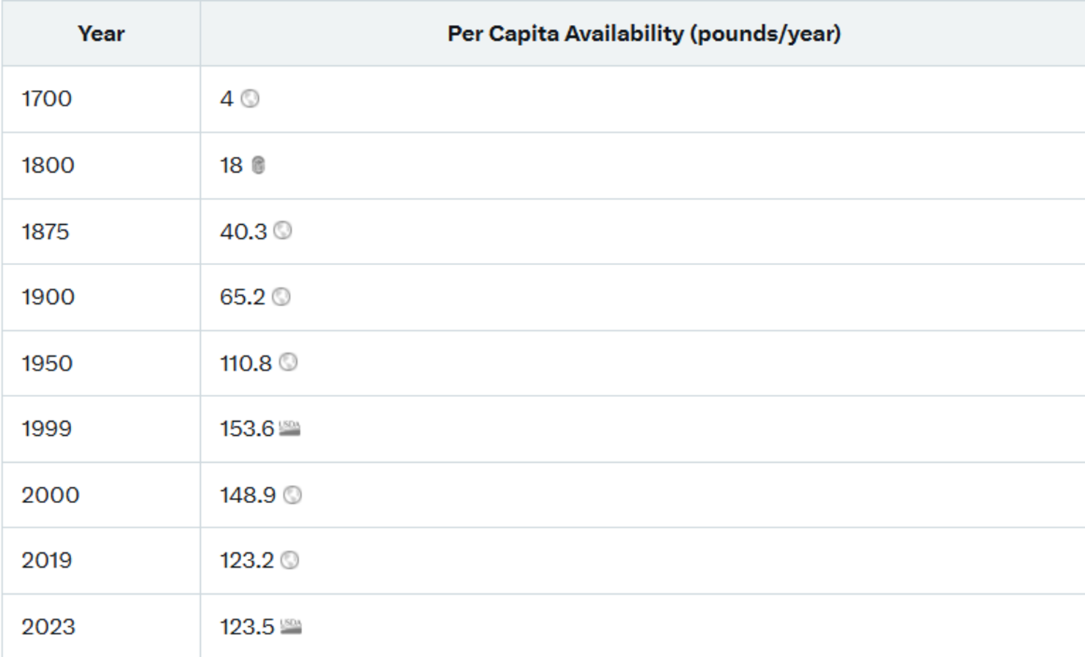Open the USDA source icon beside 123.5

click(x=291, y=627)
